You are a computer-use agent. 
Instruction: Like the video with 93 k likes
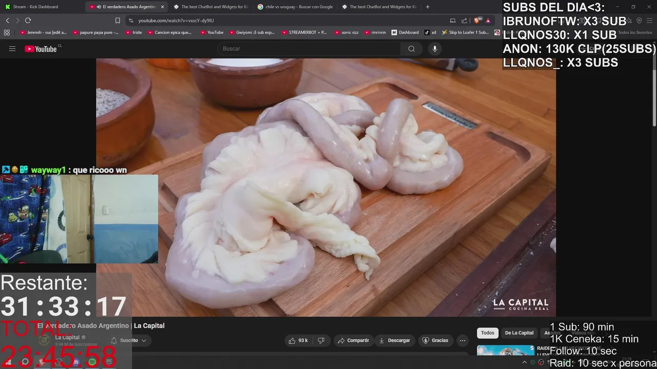point(298,340)
